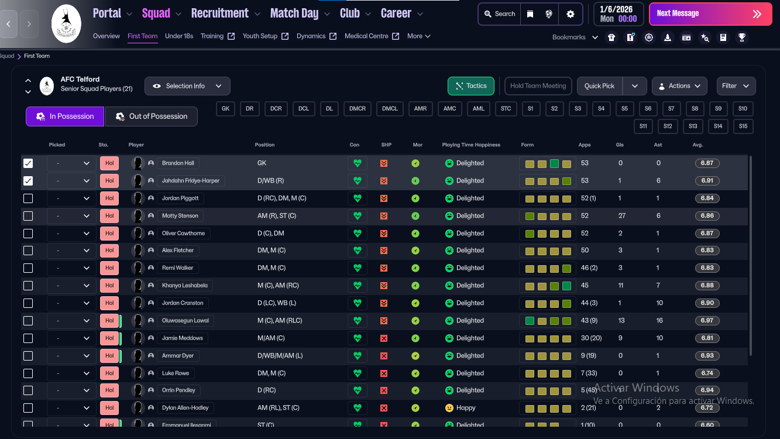
Task: Expand the Filter dropdown
Action: [x=736, y=86]
